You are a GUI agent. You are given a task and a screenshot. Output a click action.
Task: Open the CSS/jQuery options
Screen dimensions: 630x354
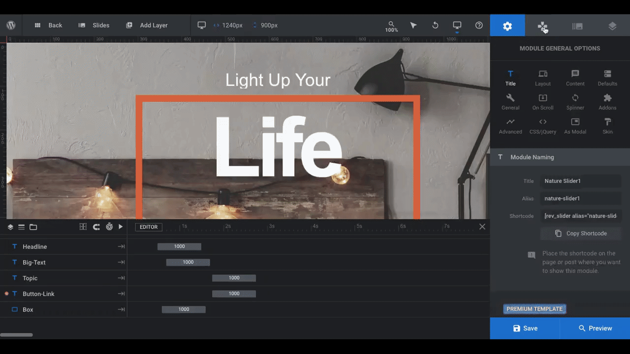tap(543, 126)
